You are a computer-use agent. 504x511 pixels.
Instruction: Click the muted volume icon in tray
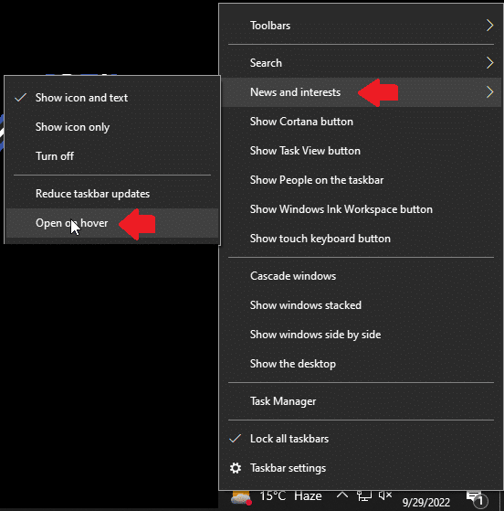point(385,495)
